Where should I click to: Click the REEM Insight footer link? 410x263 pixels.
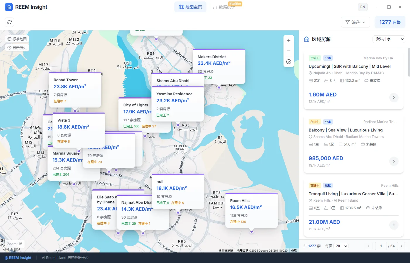point(18,258)
